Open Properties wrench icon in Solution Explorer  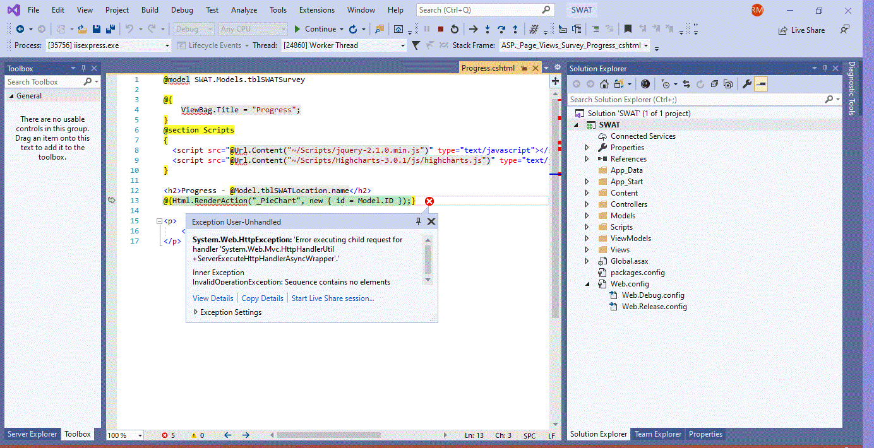point(747,84)
